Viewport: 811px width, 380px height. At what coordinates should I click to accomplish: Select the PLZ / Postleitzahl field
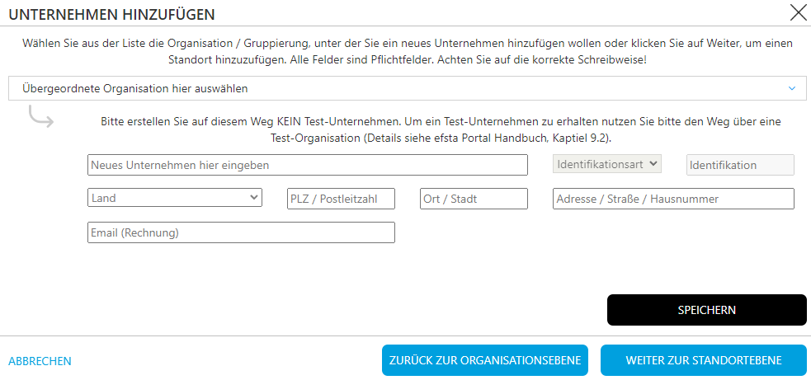tap(341, 199)
